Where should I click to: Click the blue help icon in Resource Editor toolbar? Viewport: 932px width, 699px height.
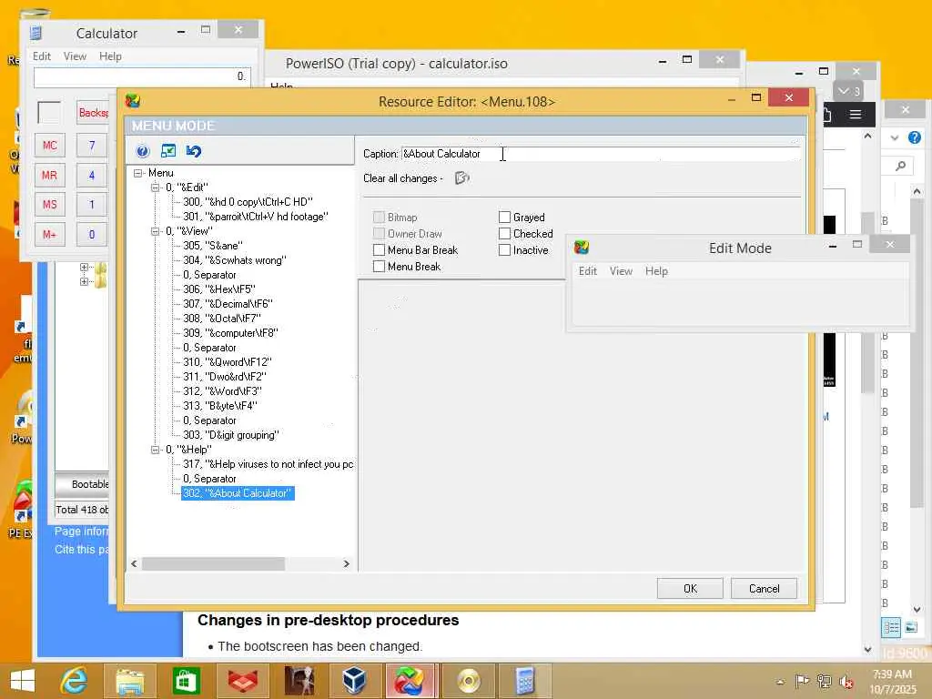pyautogui.click(x=143, y=151)
